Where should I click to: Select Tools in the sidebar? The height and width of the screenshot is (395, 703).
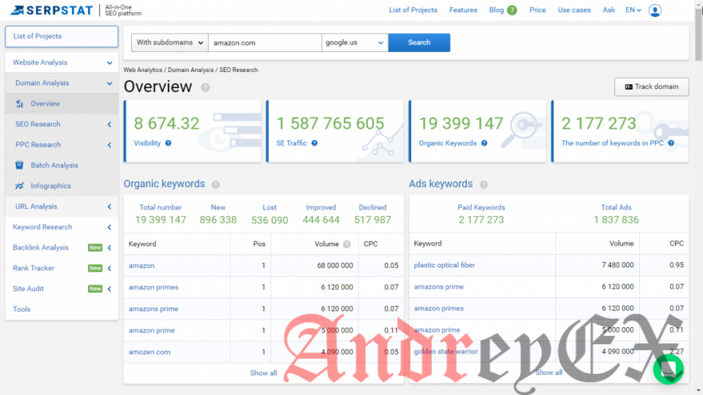21,309
